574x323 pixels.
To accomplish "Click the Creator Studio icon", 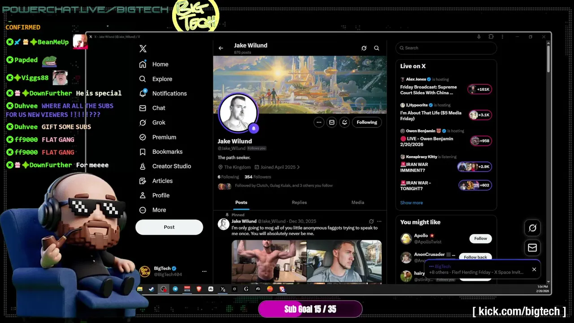I will click(x=143, y=166).
